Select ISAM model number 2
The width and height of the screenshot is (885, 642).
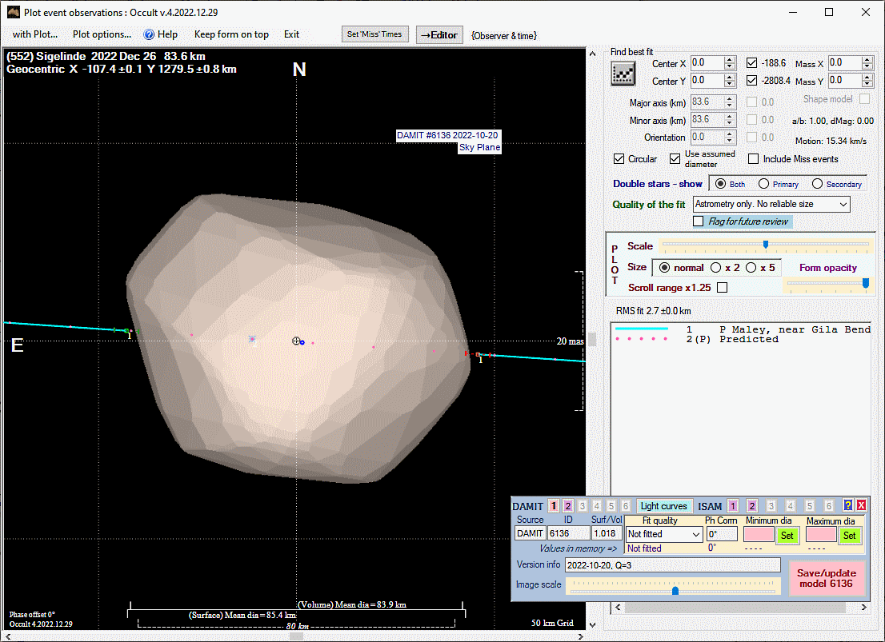click(x=752, y=506)
